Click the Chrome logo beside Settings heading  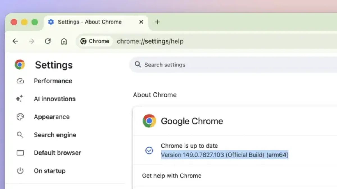click(20, 65)
